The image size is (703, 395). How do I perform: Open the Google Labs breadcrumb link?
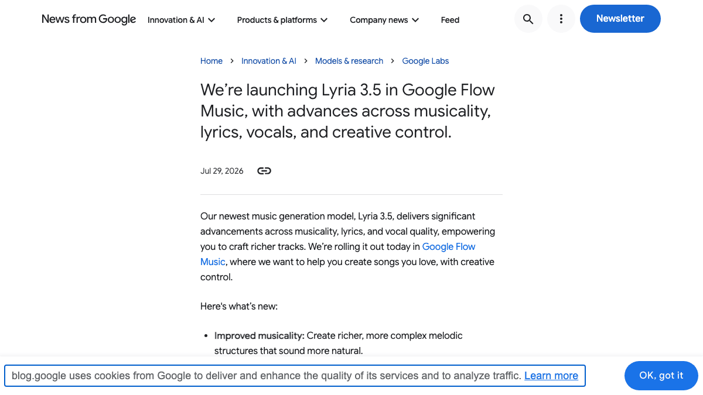tap(425, 61)
